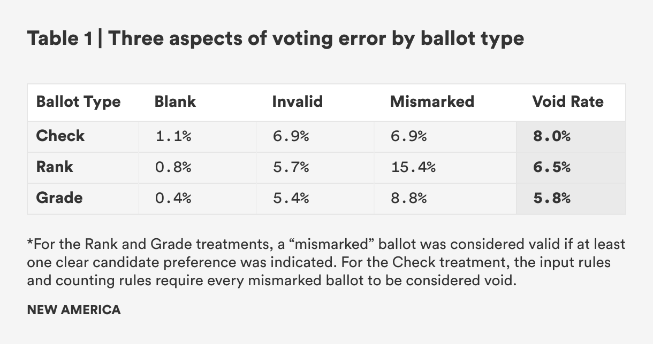
Task: Click the NEW AMERICA source label
Action: click(x=74, y=310)
